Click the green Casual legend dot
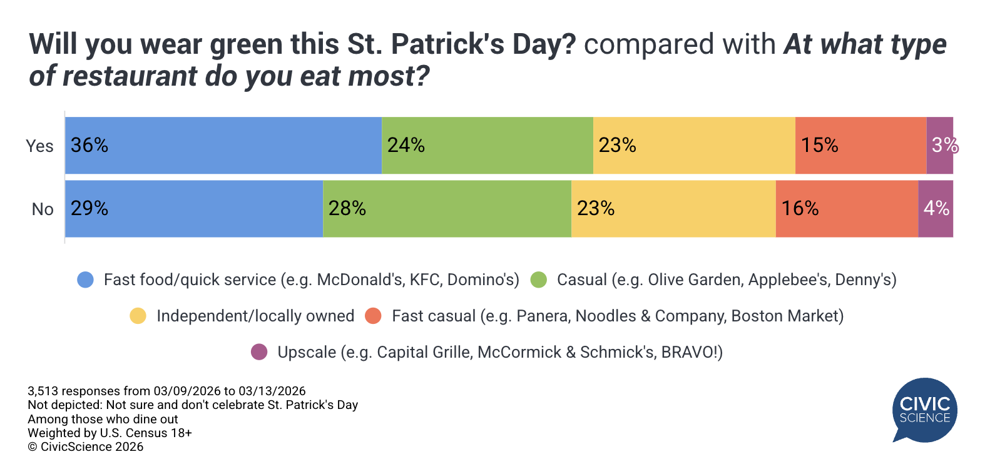This screenshot has width=985, height=469. (538, 280)
